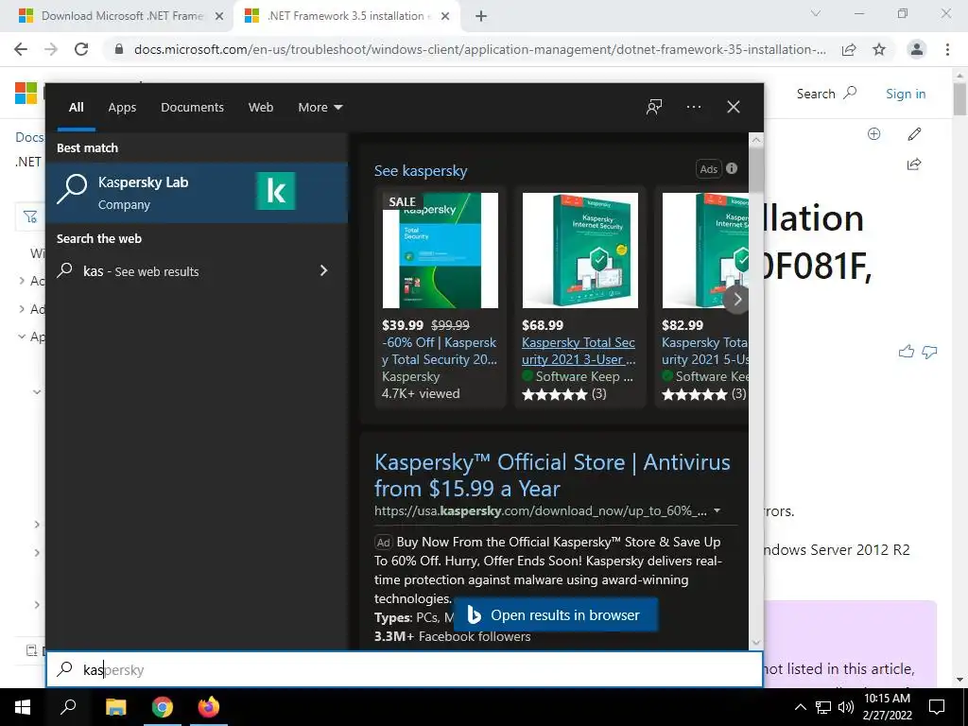Go back to the previous page in Chrome

tap(21, 49)
